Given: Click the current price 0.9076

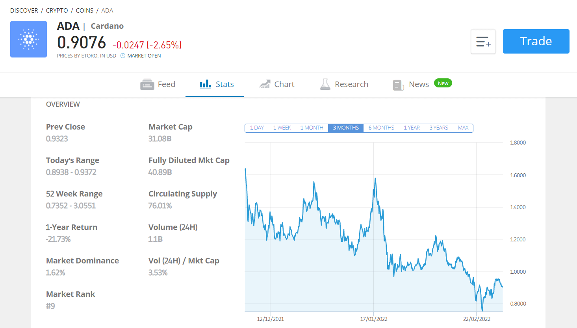Looking at the screenshot, I should (x=82, y=43).
